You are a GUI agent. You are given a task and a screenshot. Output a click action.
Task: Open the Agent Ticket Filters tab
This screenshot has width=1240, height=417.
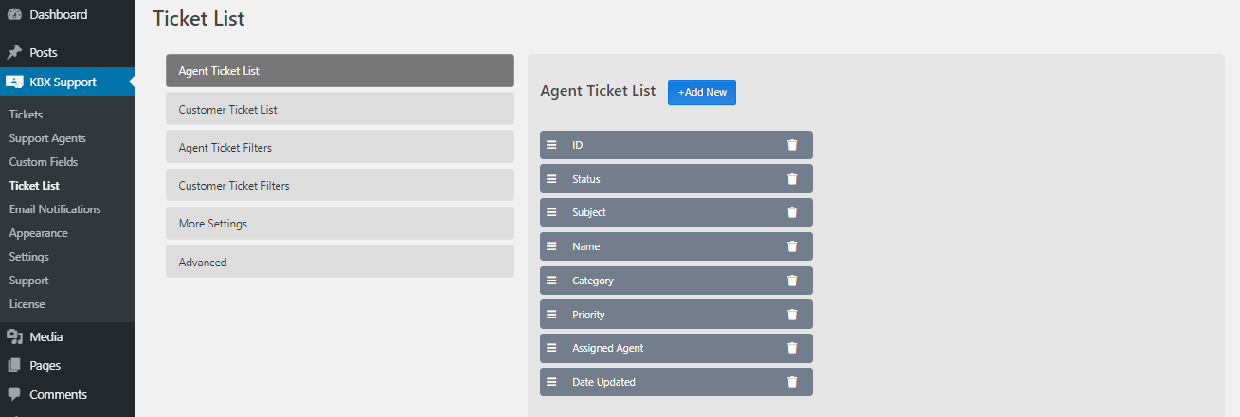coord(340,147)
